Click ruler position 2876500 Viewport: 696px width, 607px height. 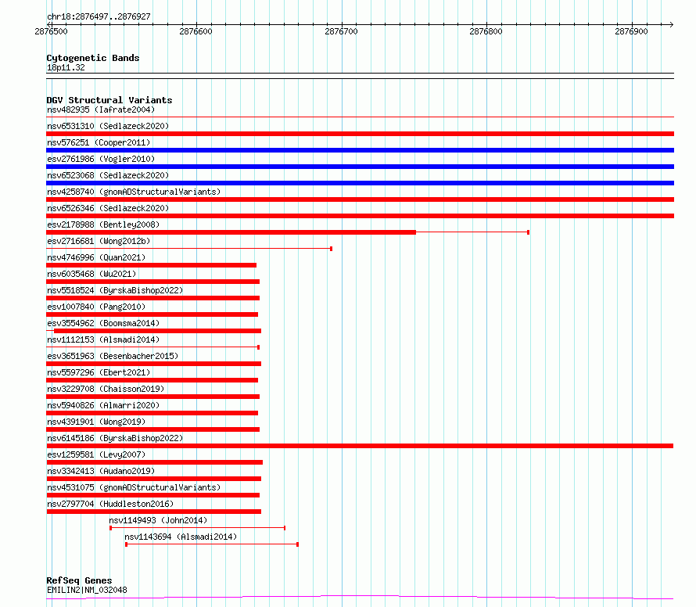(51, 31)
